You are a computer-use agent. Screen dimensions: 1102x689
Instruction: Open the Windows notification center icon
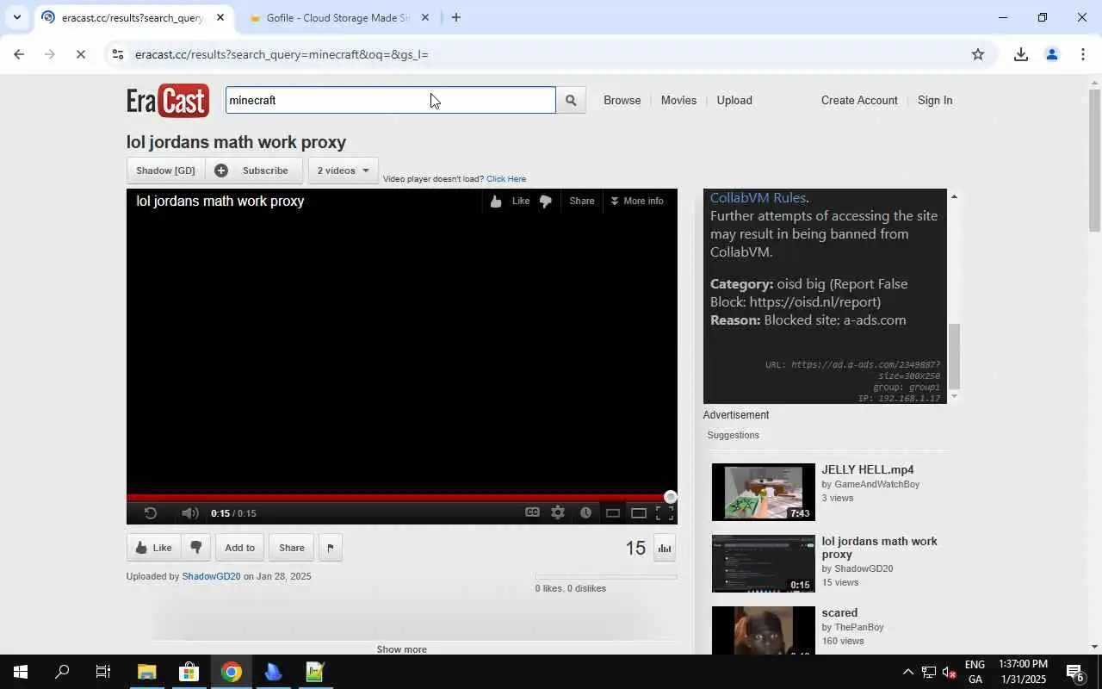[1075, 672]
